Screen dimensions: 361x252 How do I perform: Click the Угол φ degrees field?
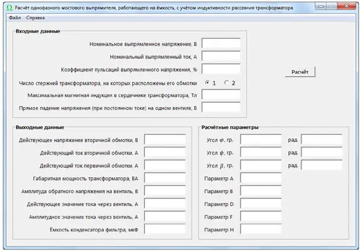point(261,140)
